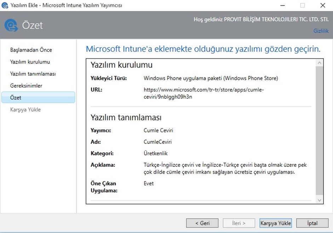Click the 'Yayımcı:' label
Image resolution: width=333 pixels, height=233 pixels.
tap(101, 130)
